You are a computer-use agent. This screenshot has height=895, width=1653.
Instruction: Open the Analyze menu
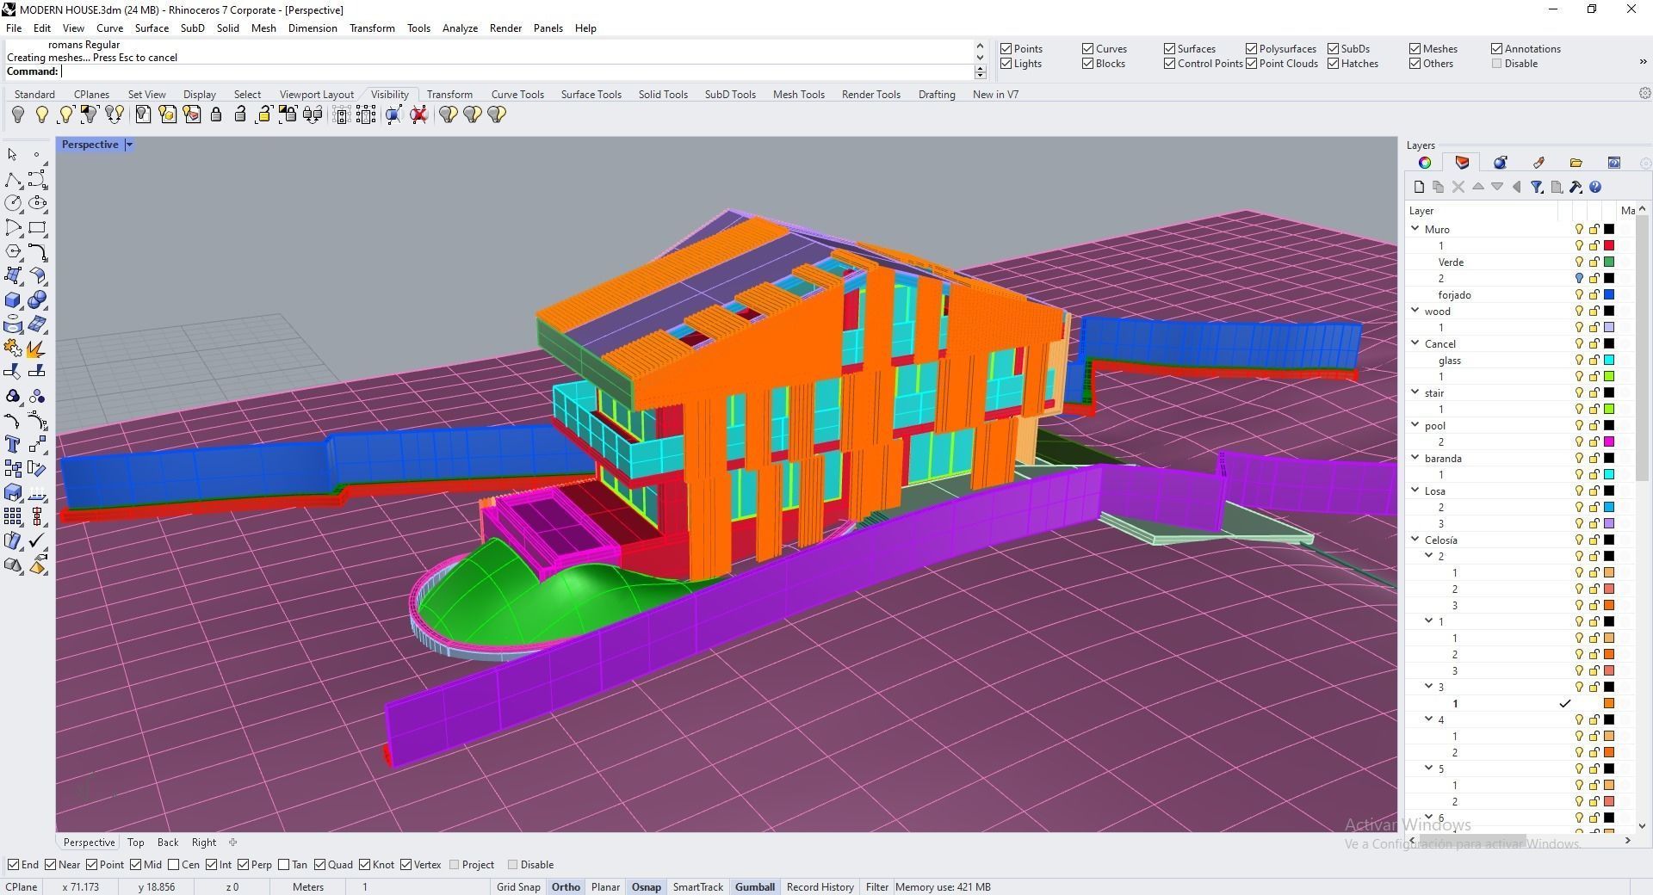point(460,28)
